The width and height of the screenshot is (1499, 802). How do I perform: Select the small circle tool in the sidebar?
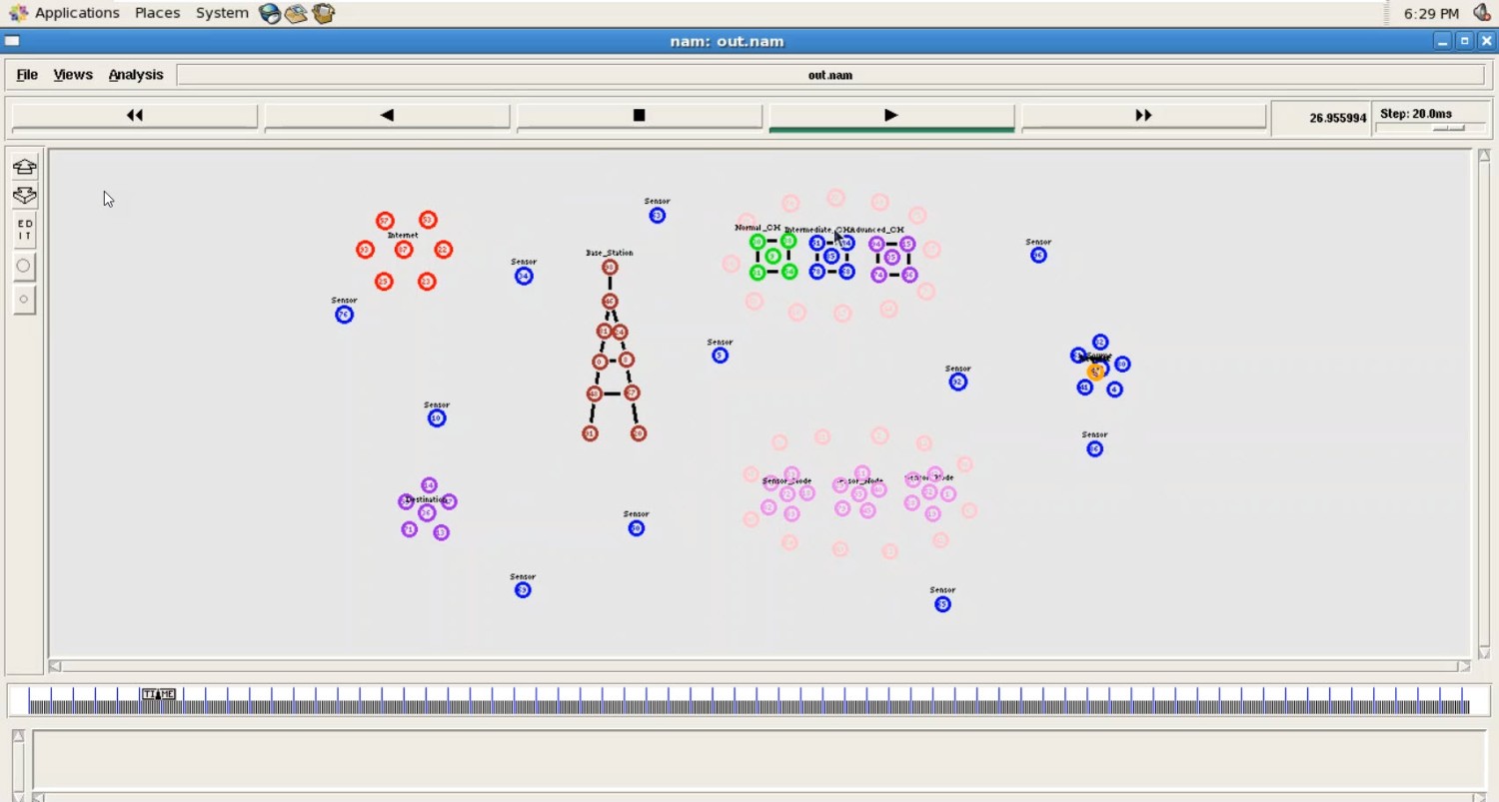click(23, 298)
